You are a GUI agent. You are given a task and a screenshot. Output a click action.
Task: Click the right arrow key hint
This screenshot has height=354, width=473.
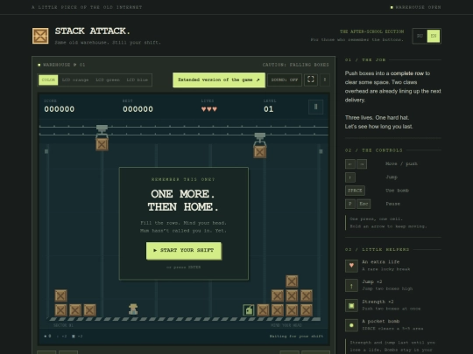pyautogui.click(x=362, y=163)
